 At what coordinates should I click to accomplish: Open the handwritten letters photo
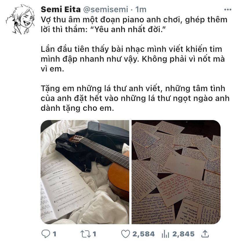tap(176, 172)
